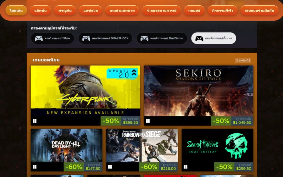Screen dimensions: 283x177
Task: Click the Windows icon on Rainbow Six Siege card
Action: (x=110, y=167)
